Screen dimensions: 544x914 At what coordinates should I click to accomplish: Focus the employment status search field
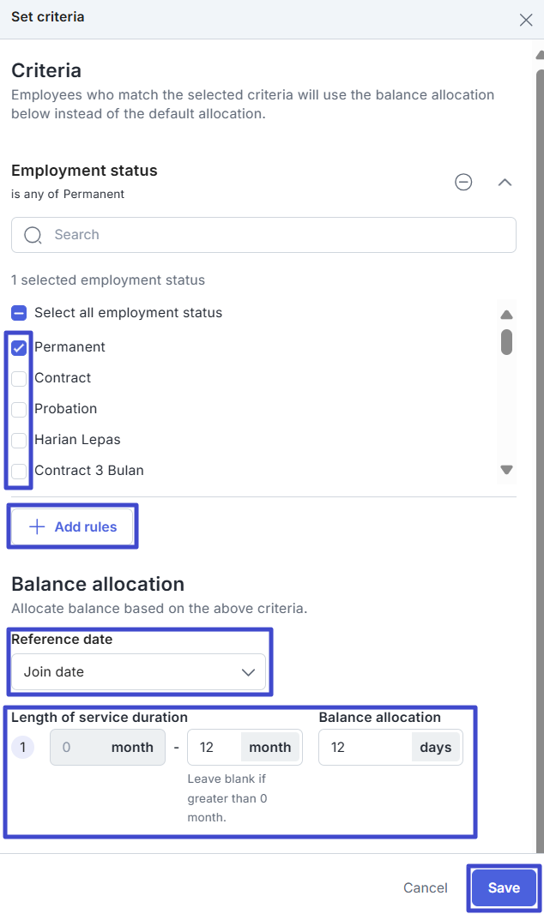[275, 235]
